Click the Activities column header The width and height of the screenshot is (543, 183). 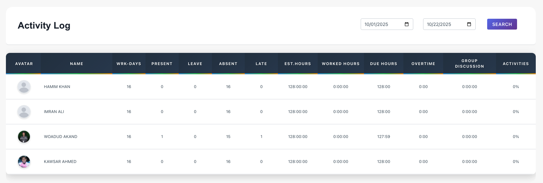[x=516, y=64]
